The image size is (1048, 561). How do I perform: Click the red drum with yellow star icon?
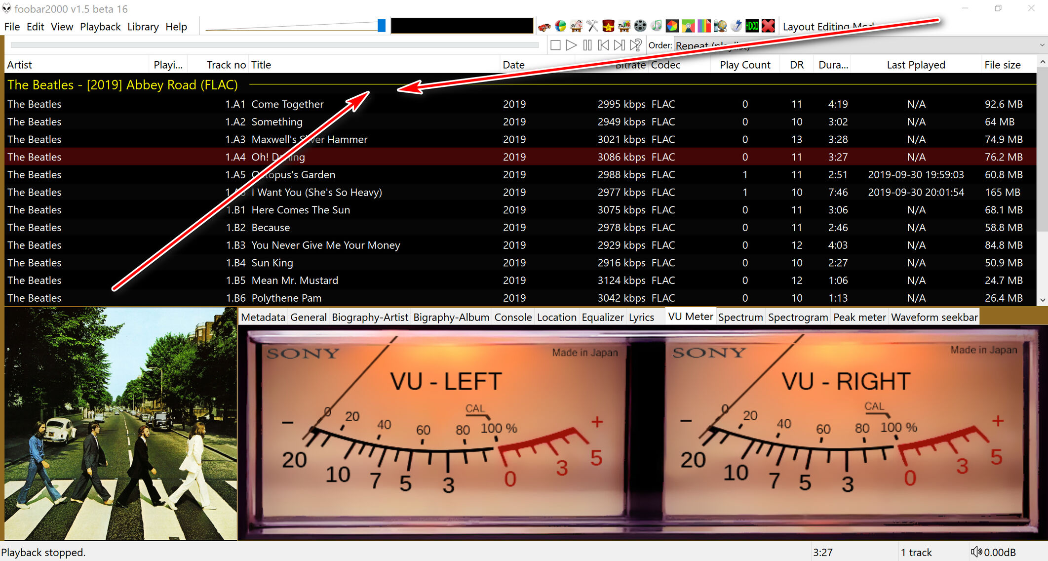[608, 26]
